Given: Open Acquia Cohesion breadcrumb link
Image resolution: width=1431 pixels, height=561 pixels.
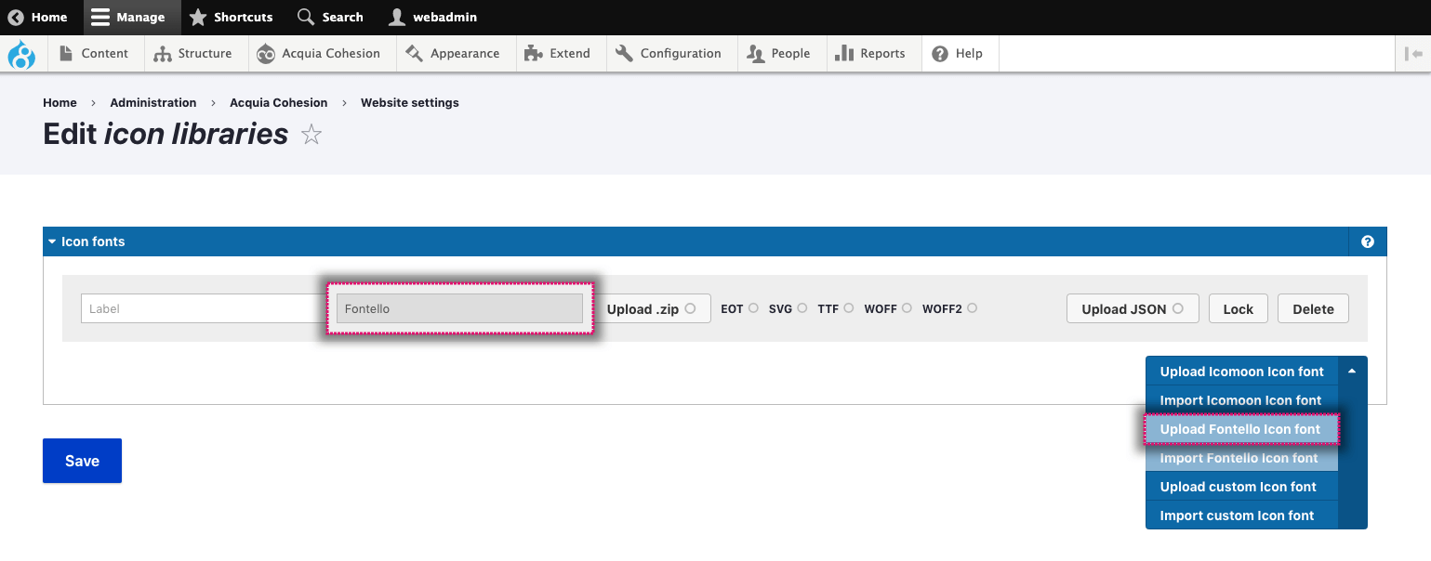Looking at the screenshot, I should [x=279, y=102].
